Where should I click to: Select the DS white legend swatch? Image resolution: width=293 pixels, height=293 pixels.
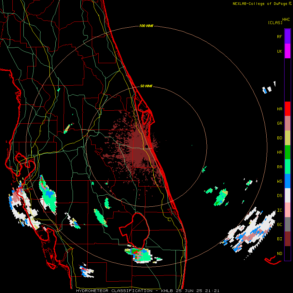[x=287, y=195]
